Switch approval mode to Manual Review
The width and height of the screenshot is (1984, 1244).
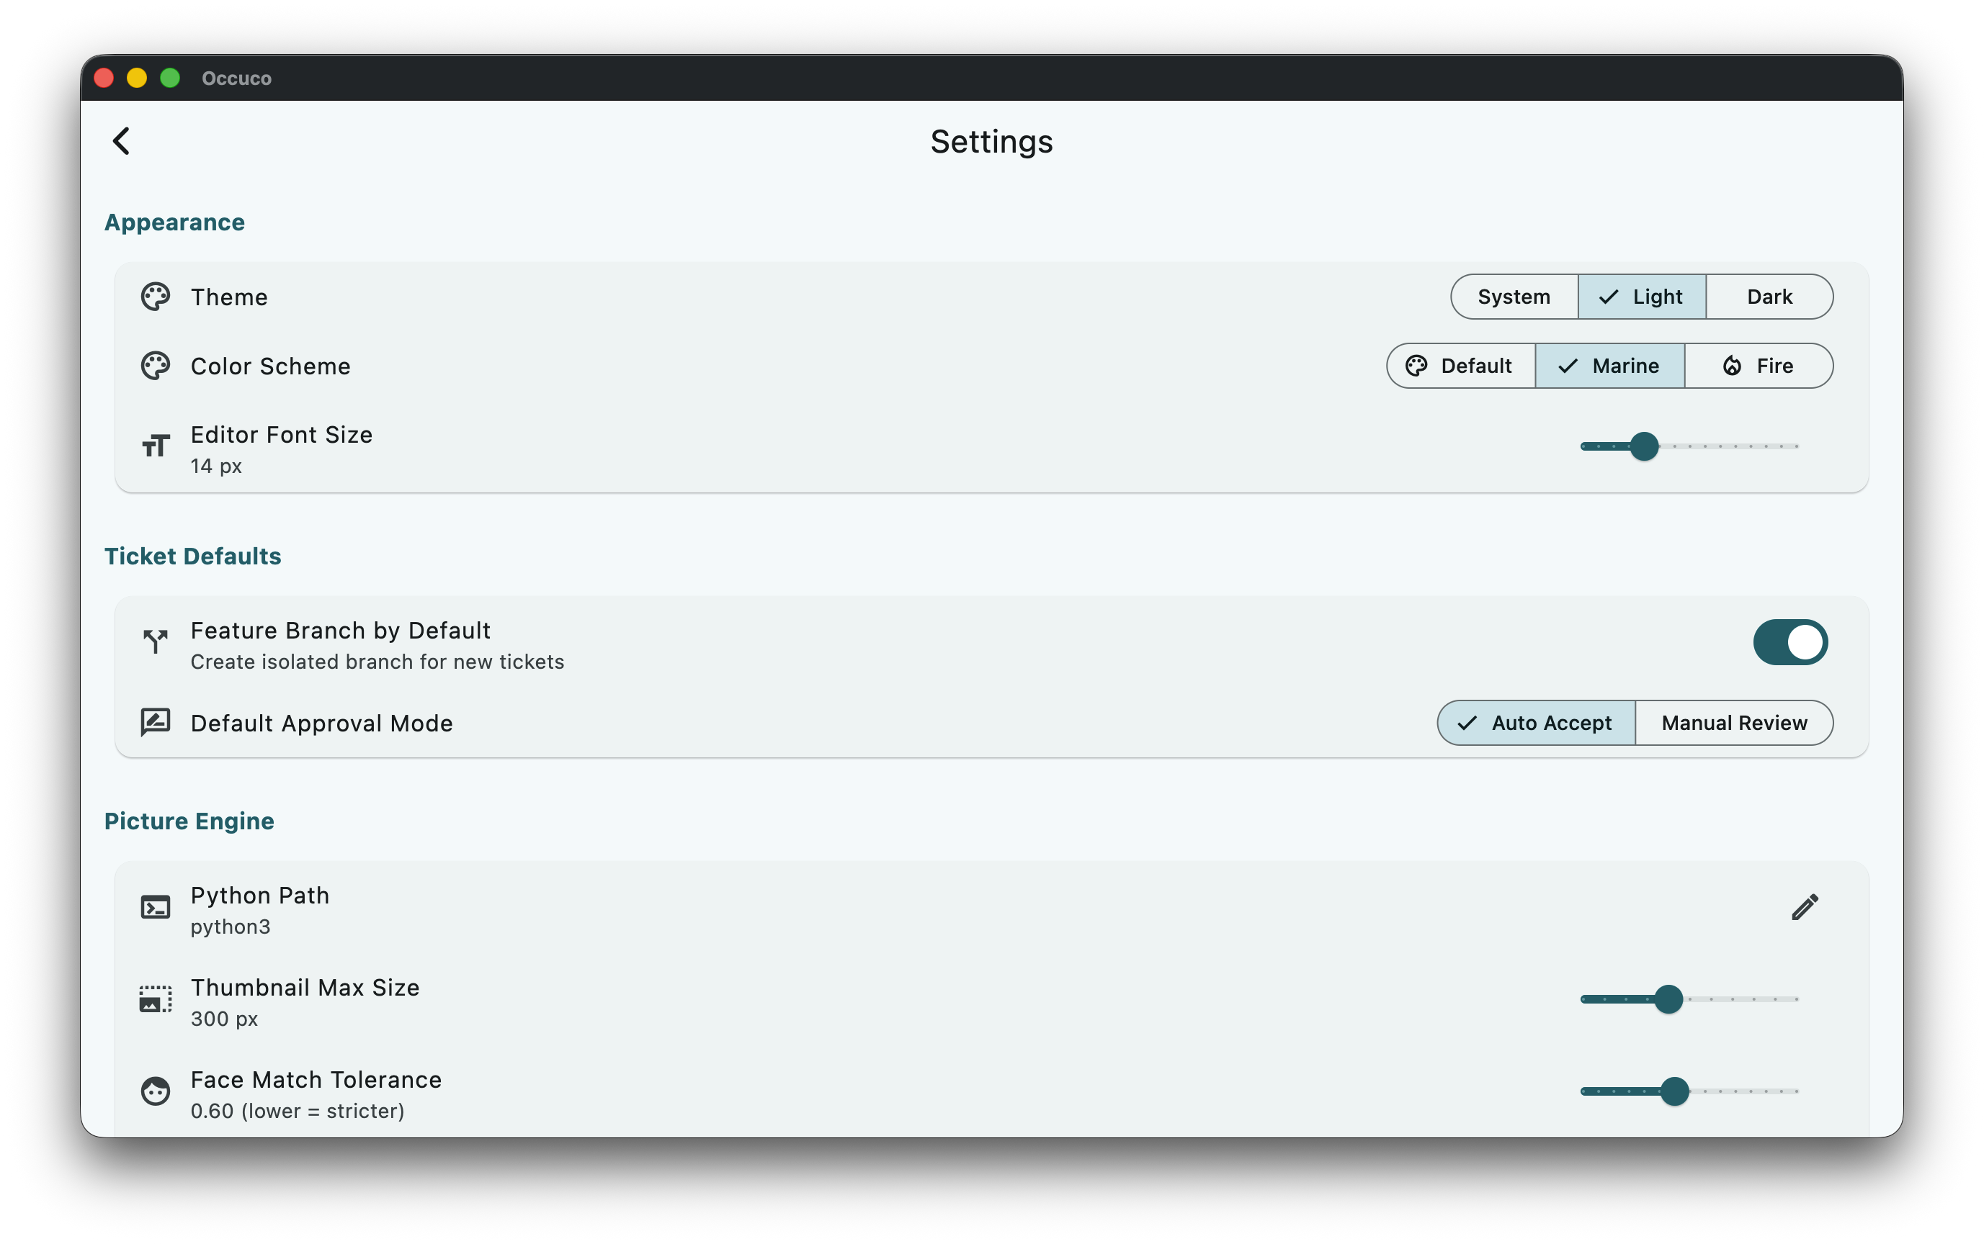[x=1734, y=724]
